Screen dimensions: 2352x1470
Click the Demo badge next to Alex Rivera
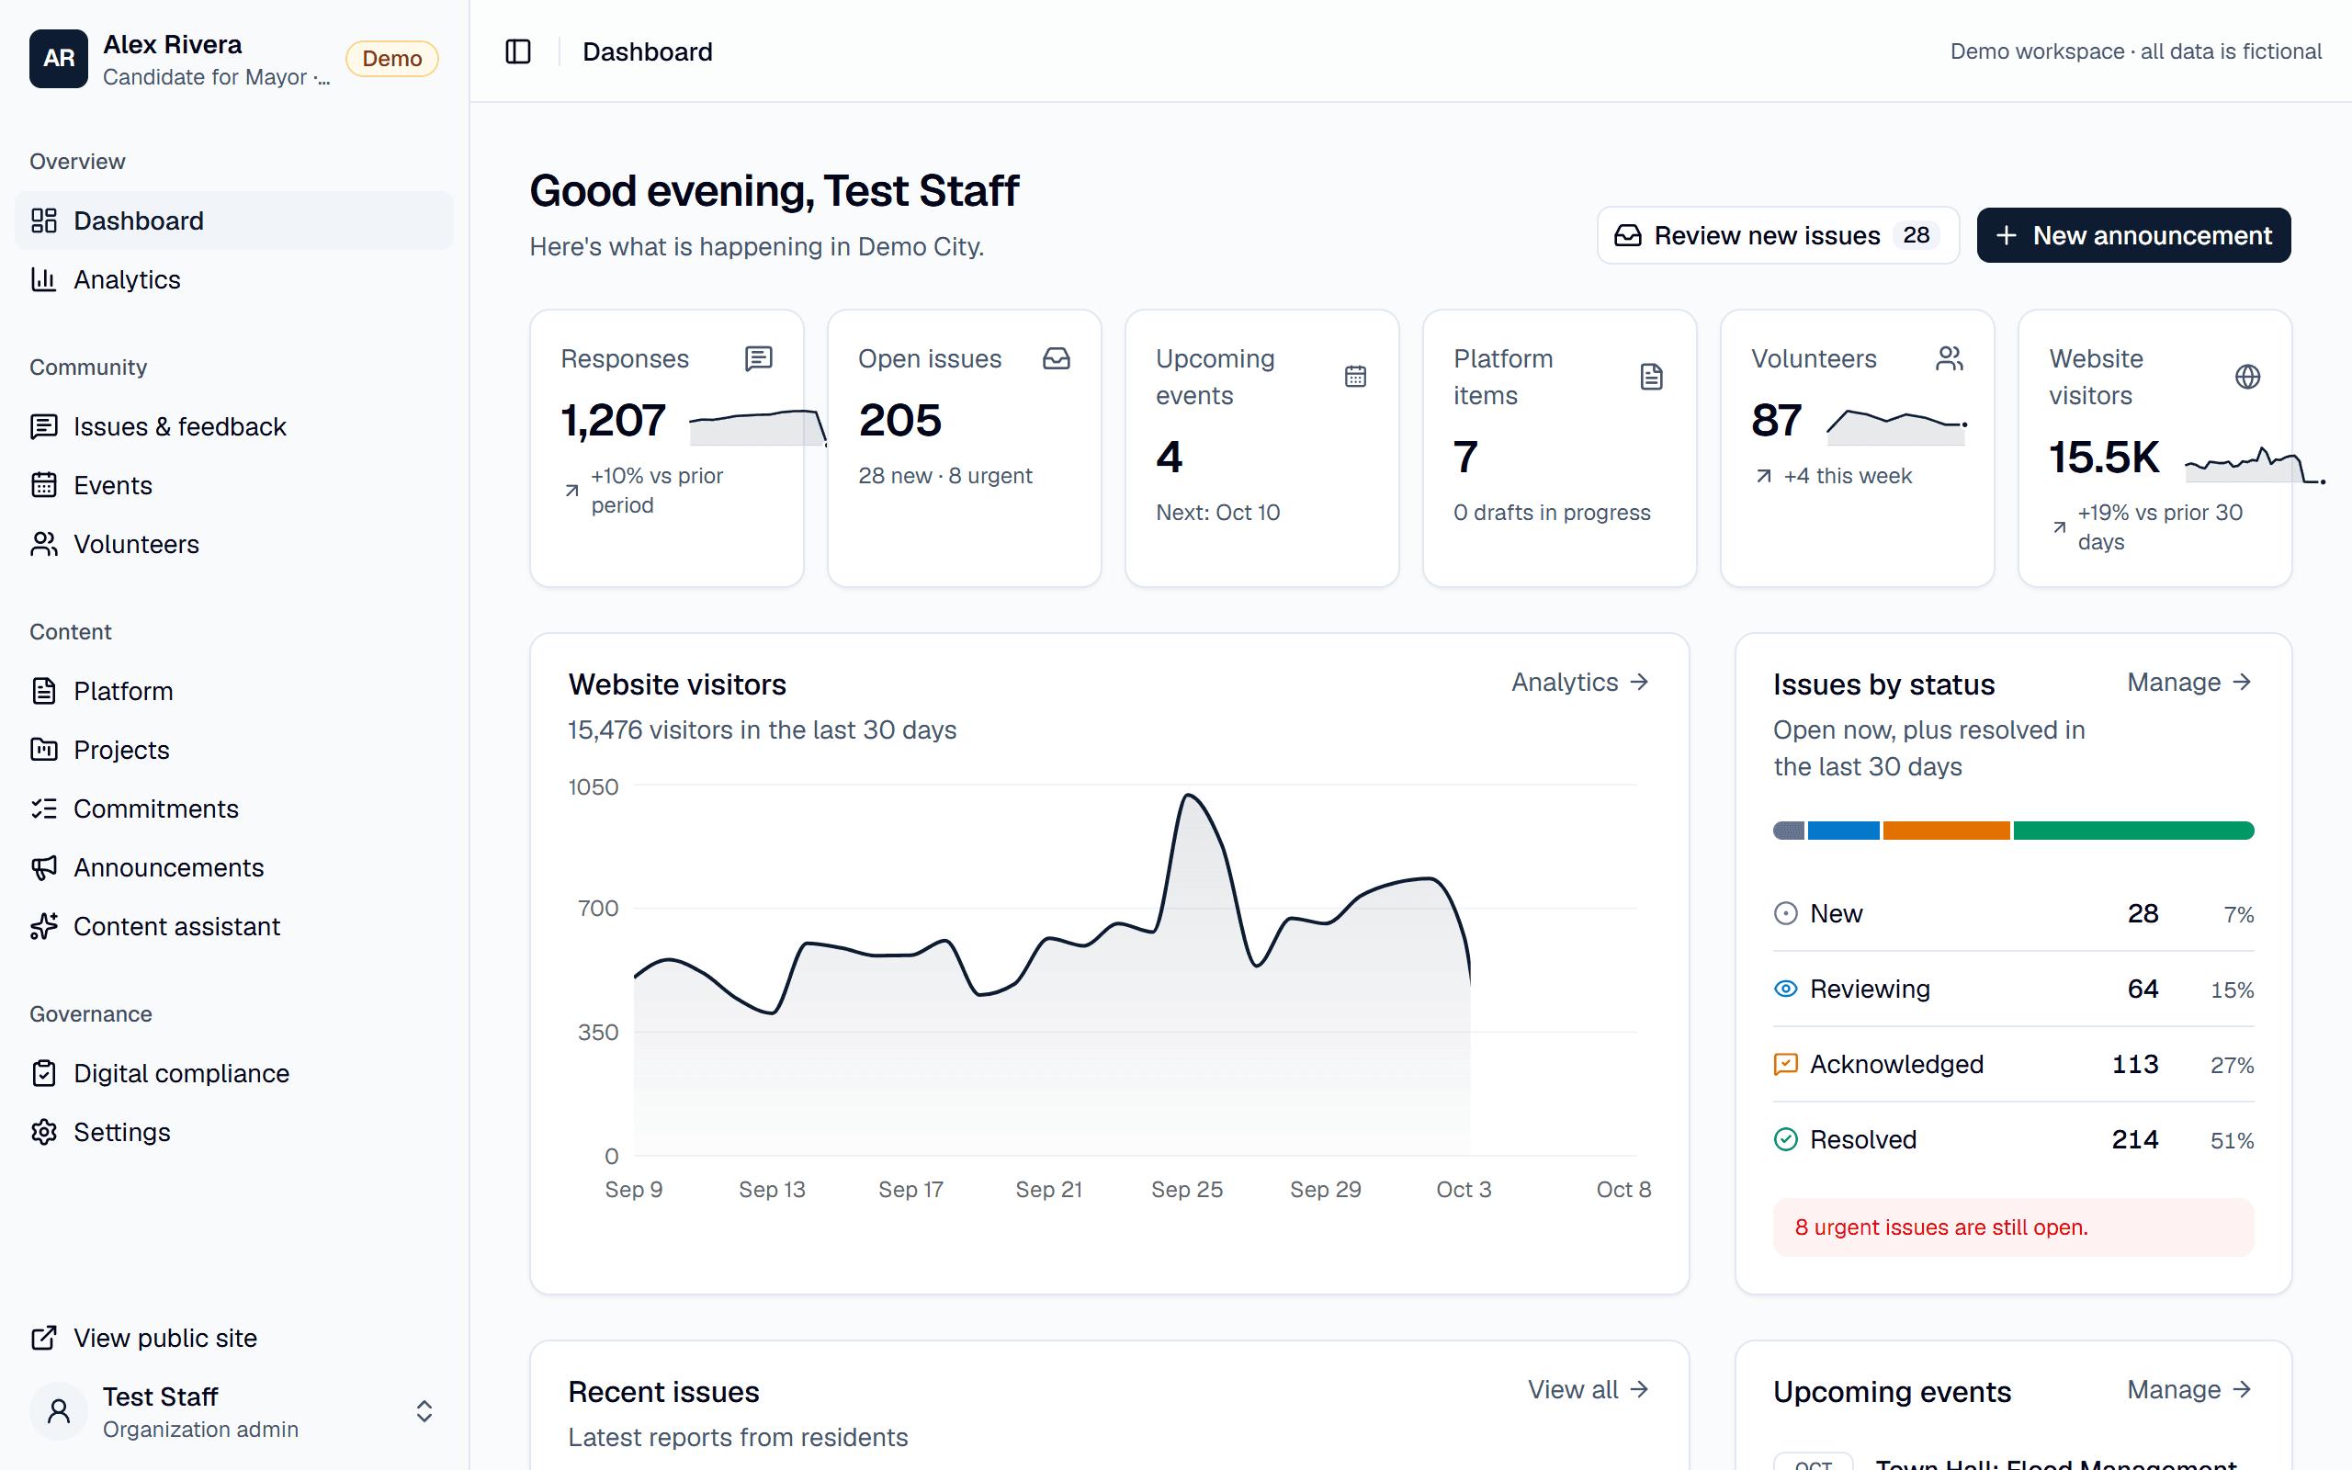tap(391, 58)
